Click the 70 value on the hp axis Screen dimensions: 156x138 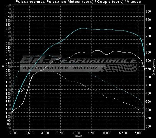8,128
